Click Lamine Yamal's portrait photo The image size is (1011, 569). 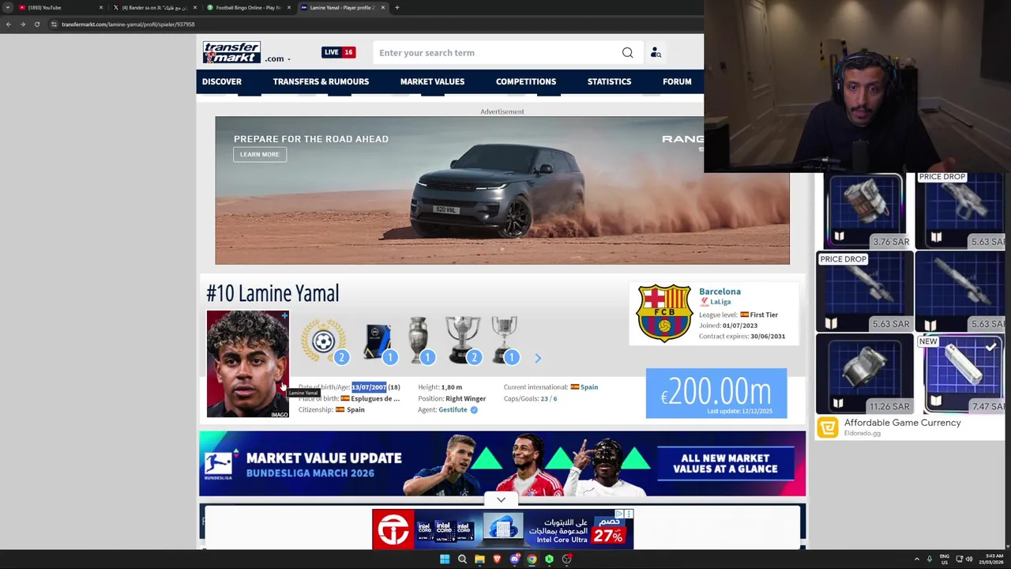tap(248, 364)
